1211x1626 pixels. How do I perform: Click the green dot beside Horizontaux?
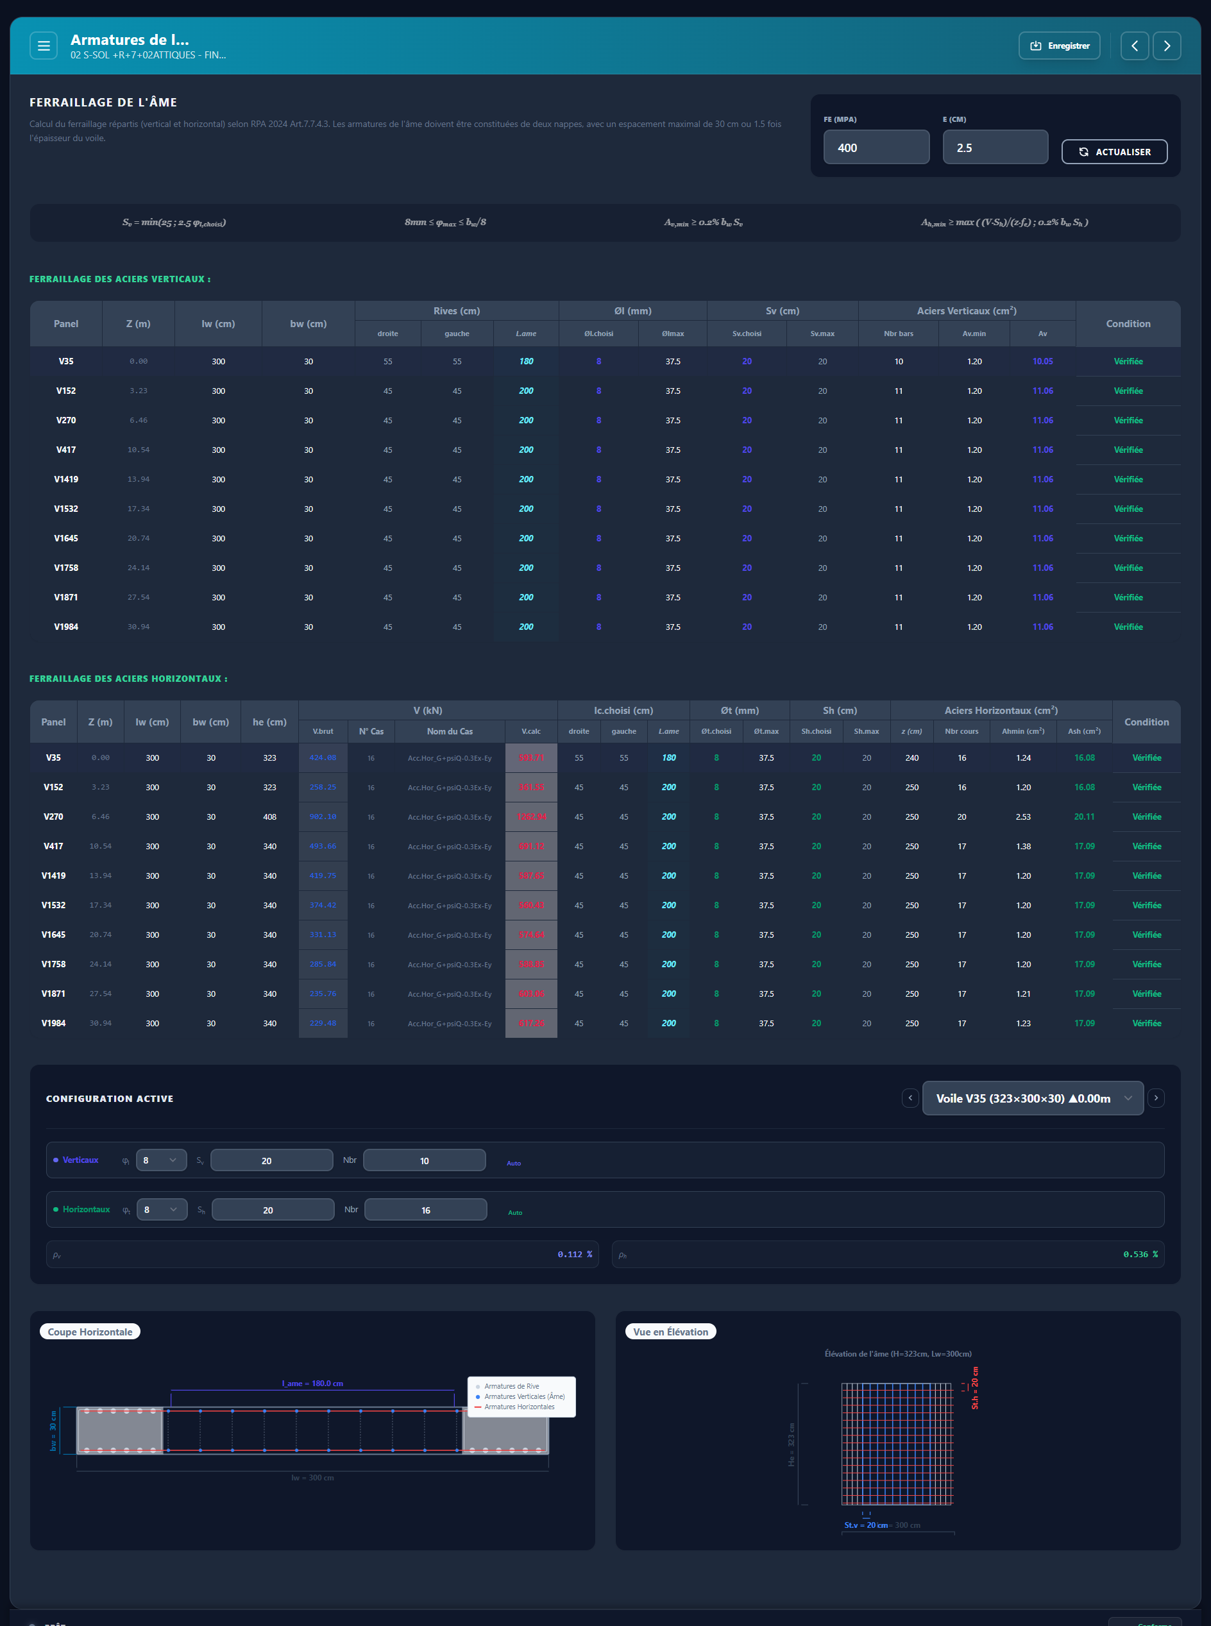[x=56, y=1210]
